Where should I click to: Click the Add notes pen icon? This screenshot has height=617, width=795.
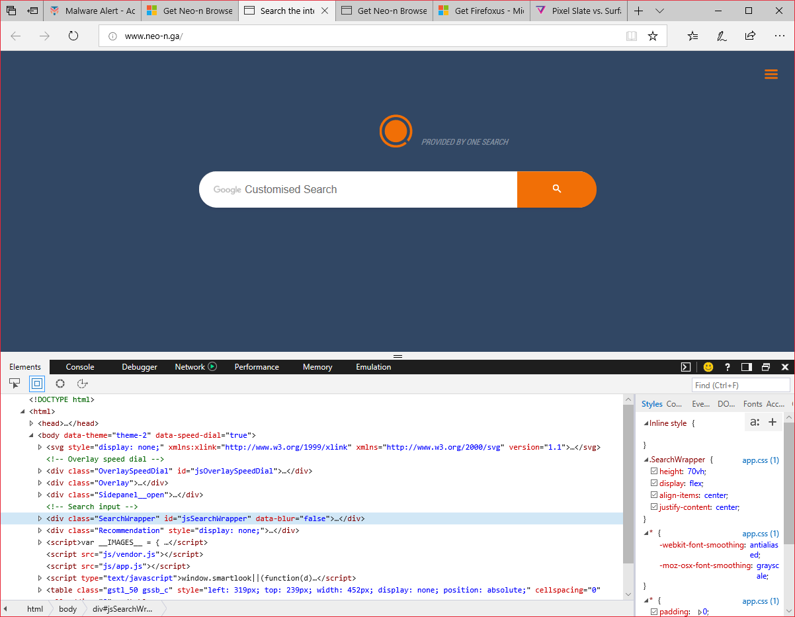click(x=722, y=36)
